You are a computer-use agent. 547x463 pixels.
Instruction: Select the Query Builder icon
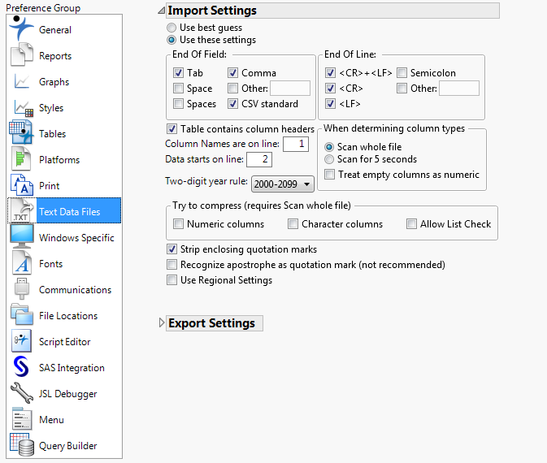point(21,446)
